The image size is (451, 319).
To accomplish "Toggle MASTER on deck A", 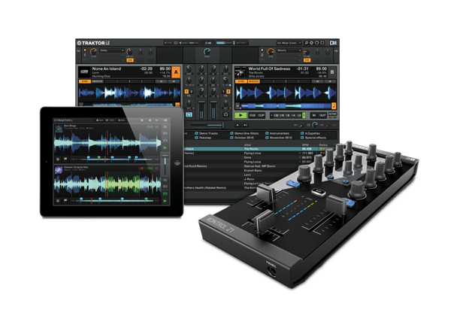I will coord(97,81).
